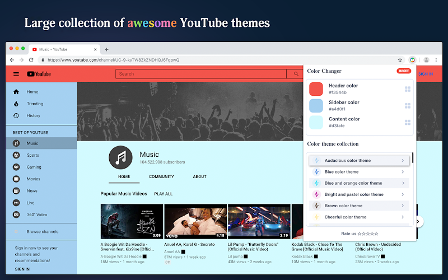Switch to the COMMUNITY tab
The height and width of the screenshot is (280, 448).
pyautogui.click(x=161, y=177)
